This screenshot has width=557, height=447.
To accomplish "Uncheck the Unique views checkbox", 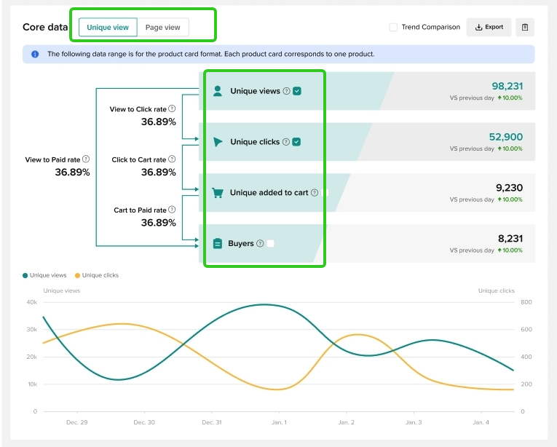I will tap(297, 91).
